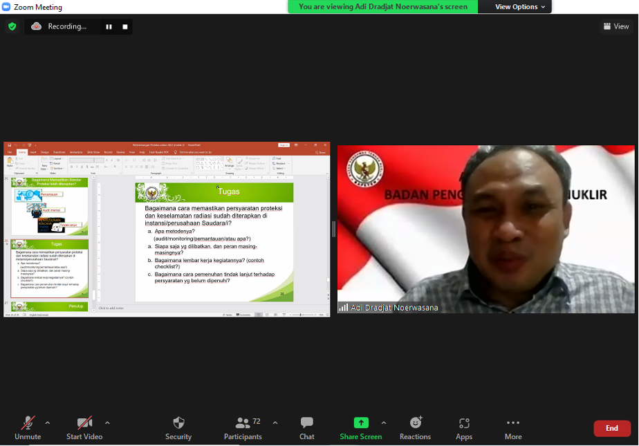Toggle the Notes pane in status bar
The height and width of the screenshot is (446, 639).
tap(228, 315)
